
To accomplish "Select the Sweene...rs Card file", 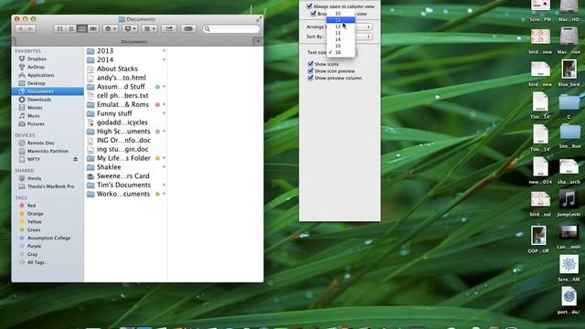I will [123, 176].
